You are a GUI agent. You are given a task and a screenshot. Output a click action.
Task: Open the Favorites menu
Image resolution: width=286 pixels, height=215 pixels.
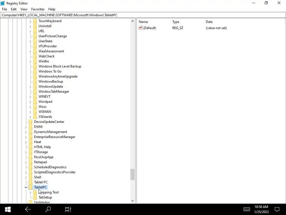tap(38, 9)
